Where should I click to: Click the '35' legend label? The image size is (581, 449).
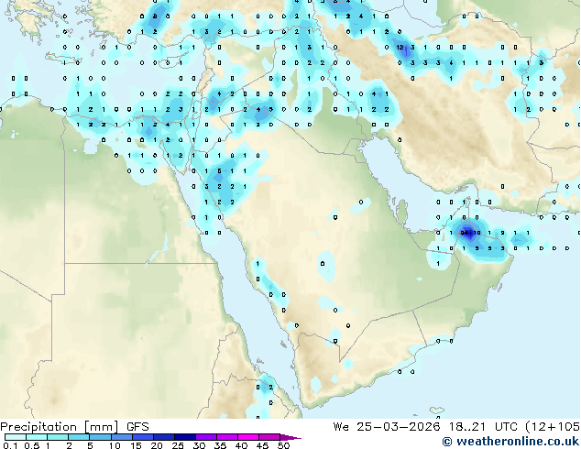(x=220, y=445)
